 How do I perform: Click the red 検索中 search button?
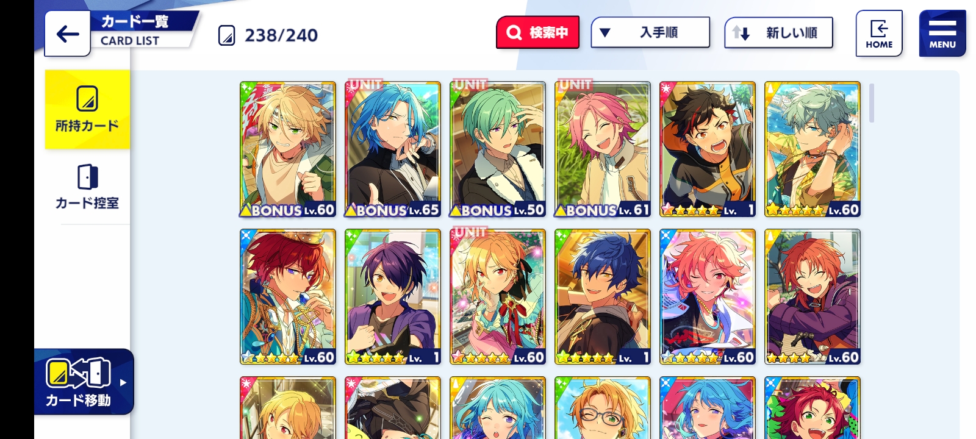pos(537,32)
